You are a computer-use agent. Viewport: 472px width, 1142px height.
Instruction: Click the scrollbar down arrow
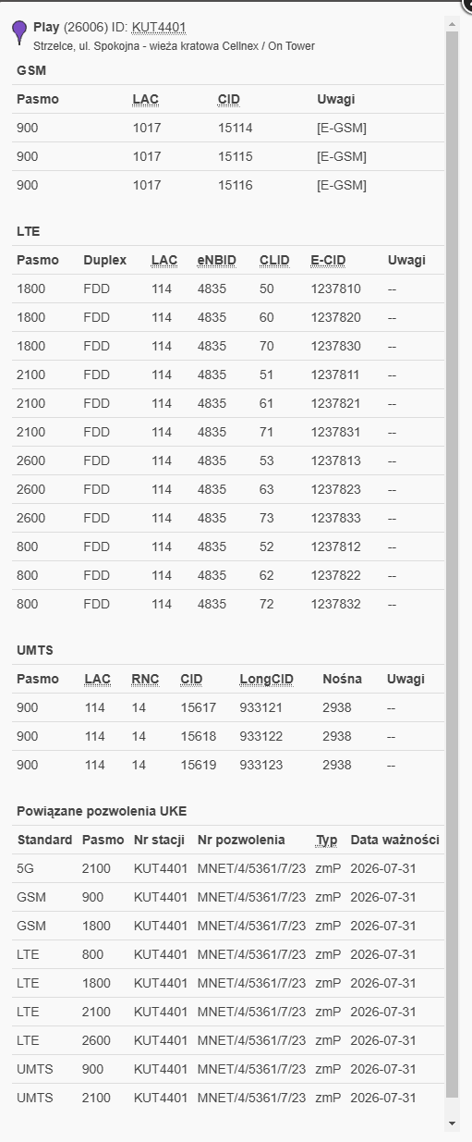click(452, 1123)
